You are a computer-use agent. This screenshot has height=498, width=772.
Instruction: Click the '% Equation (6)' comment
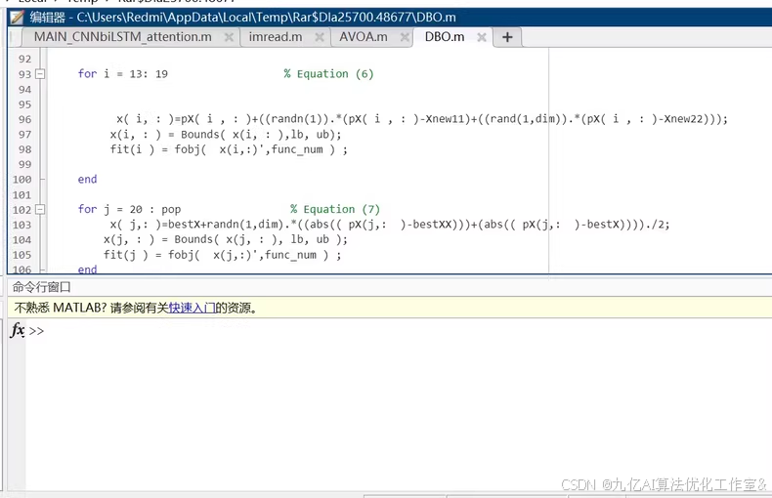(x=328, y=74)
